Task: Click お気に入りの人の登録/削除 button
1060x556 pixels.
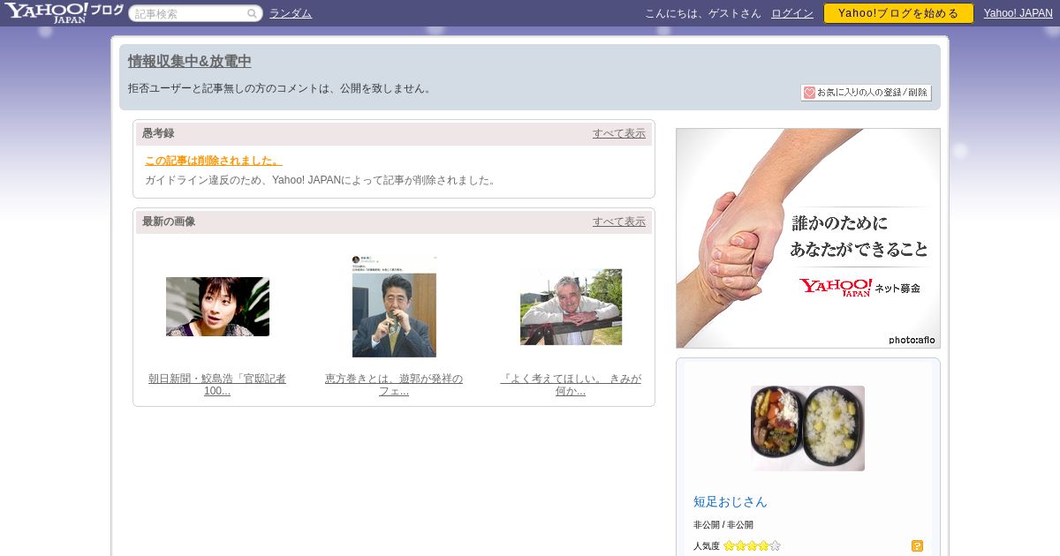Action: (866, 93)
